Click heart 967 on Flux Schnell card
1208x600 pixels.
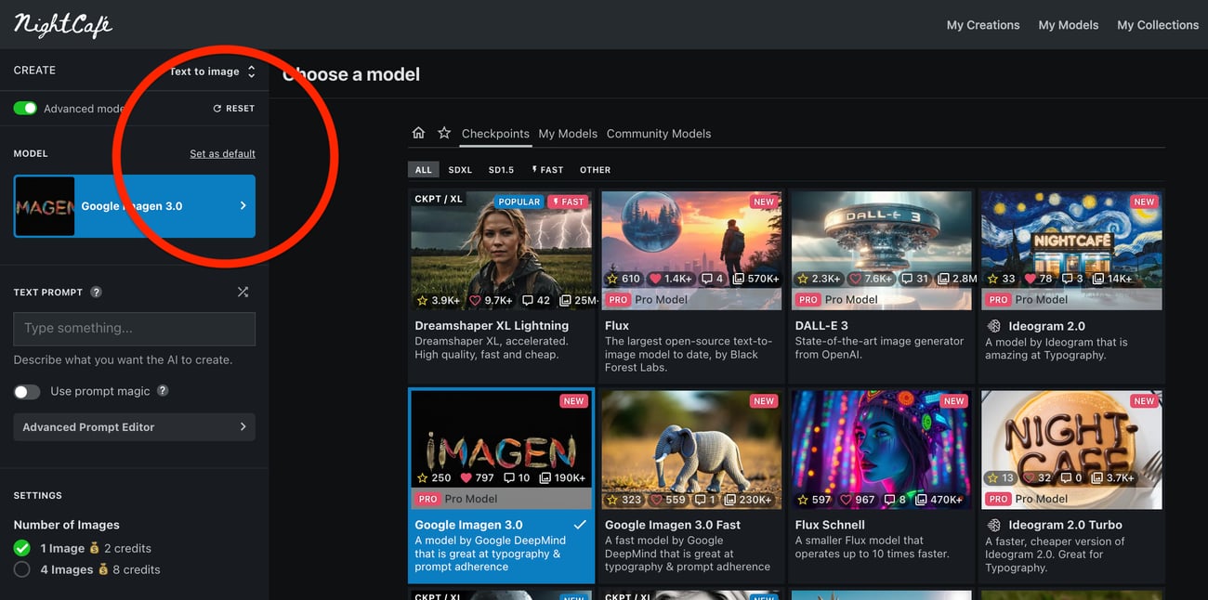857,500
